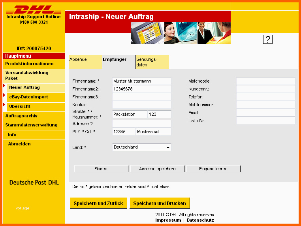Click the hotline number 0180 500 3321
Screen dimensions: 301x226
click(x=34, y=22)
